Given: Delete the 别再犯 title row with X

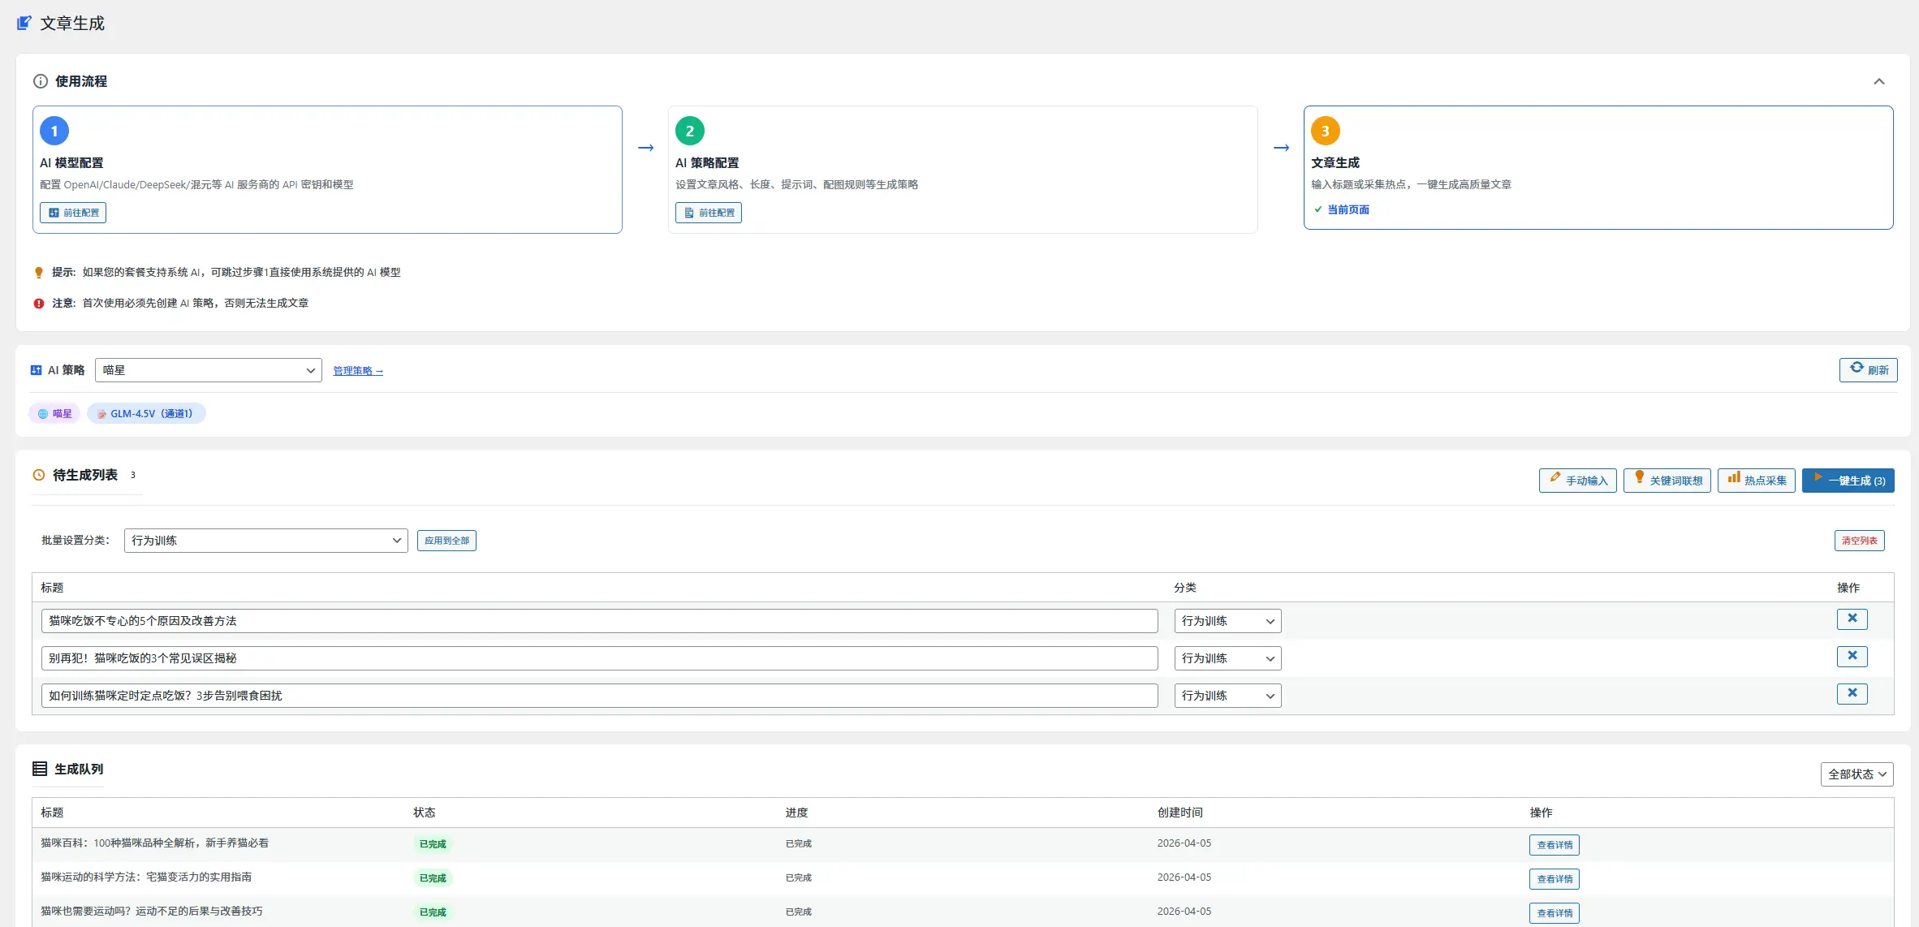Looking at the screenshot, I should tap(1852, 656).
